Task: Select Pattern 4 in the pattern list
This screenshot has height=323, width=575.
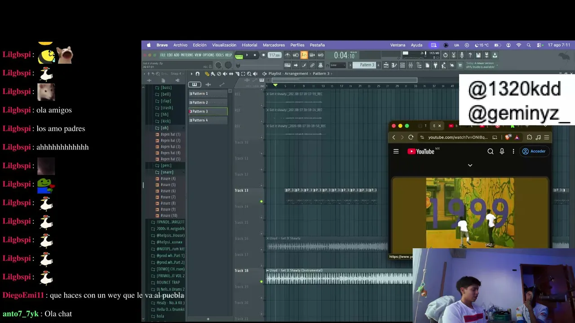Action: pyautogui.click(x=208, y=120)
